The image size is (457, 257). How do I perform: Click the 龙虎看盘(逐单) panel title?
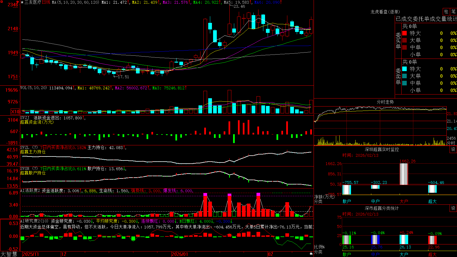coord(385,12)
